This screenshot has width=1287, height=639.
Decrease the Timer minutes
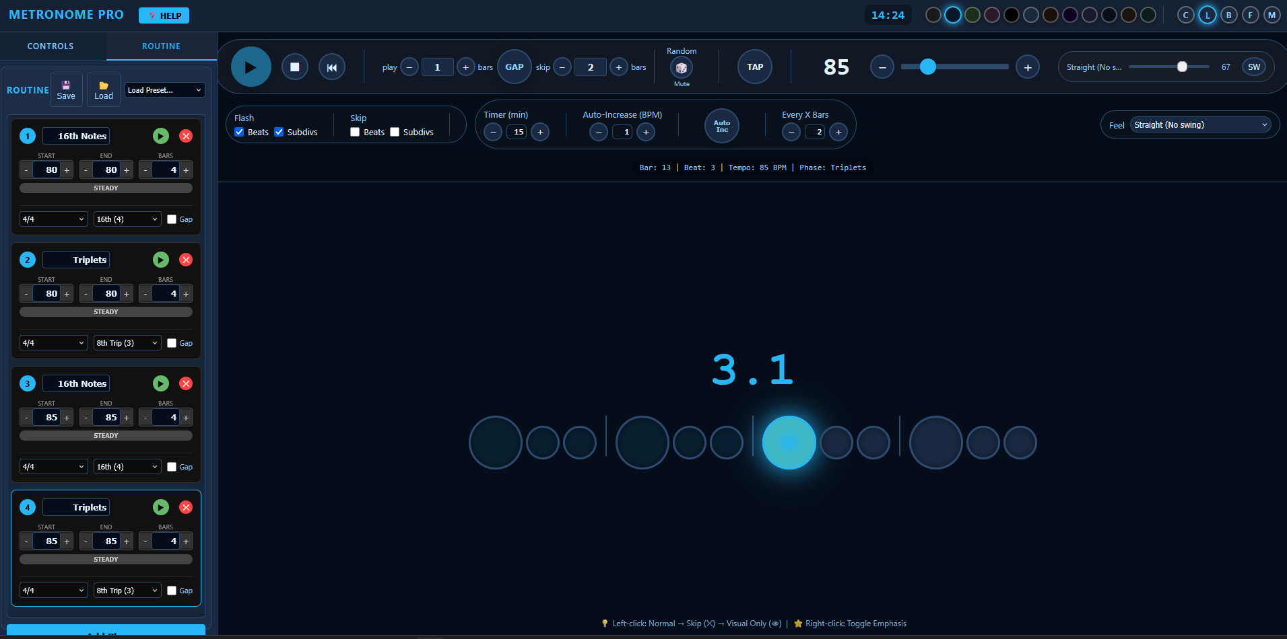[493, 132]
